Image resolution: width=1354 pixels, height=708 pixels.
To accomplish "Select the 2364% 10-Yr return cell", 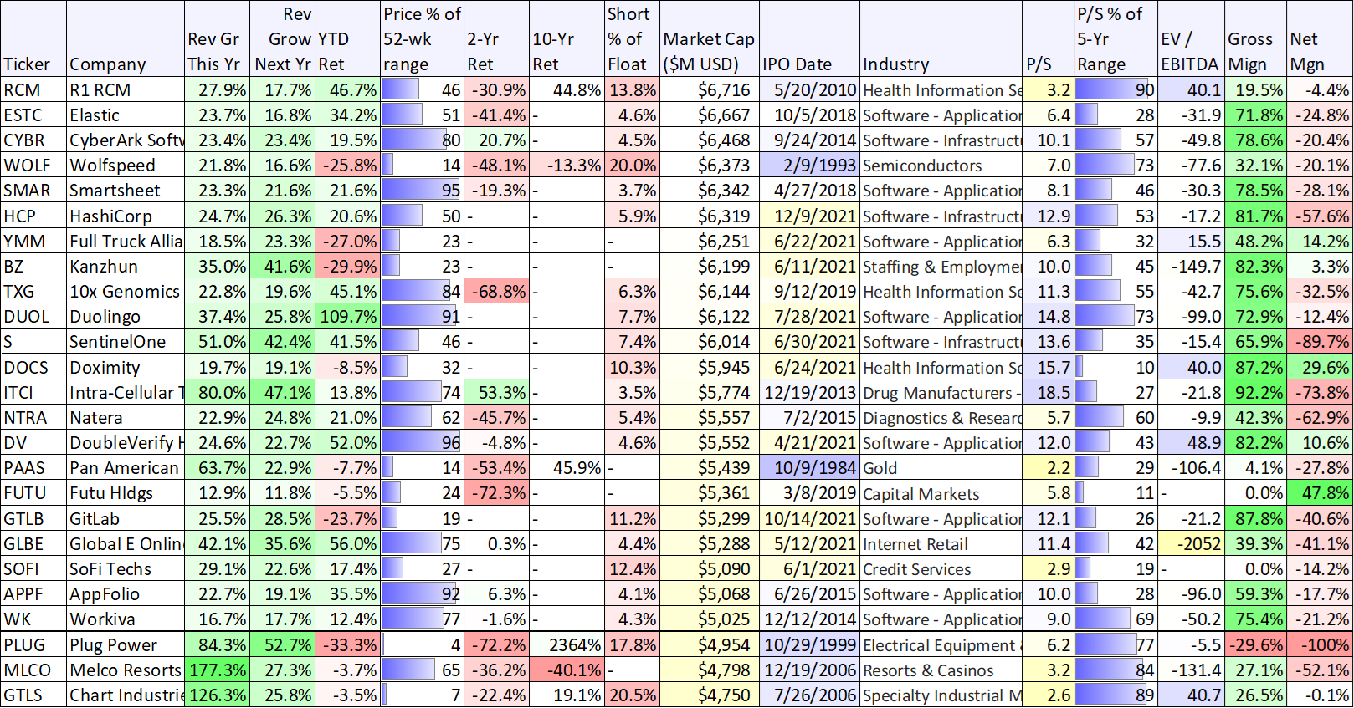I will click(x=567, y=645).
